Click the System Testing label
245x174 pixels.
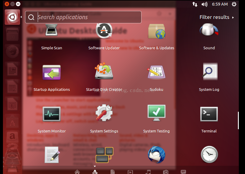(157, 131)
